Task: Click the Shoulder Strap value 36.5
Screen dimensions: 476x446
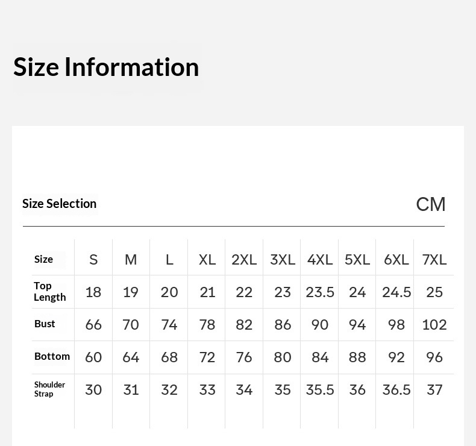Action: pyautogui.click(x=396, y=389)
